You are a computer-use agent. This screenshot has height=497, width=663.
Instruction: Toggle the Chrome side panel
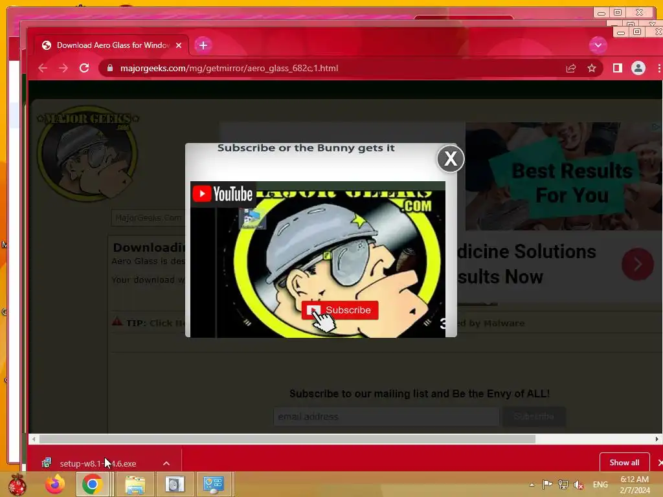click(x=617, y=68)
